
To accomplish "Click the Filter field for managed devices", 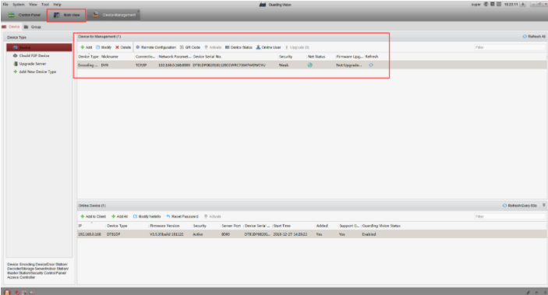I will coord(510,47).
